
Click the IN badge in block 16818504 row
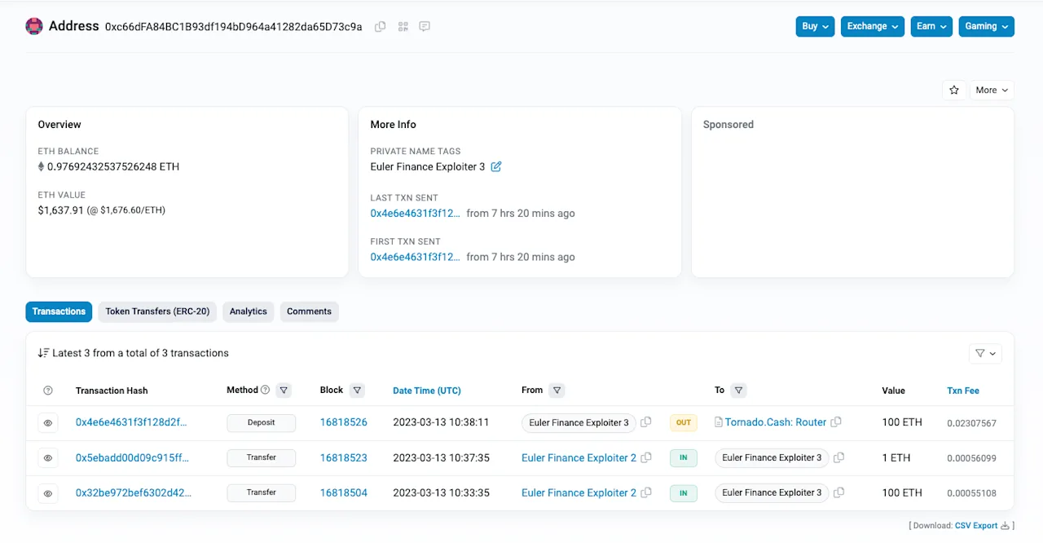coord(684,492)
